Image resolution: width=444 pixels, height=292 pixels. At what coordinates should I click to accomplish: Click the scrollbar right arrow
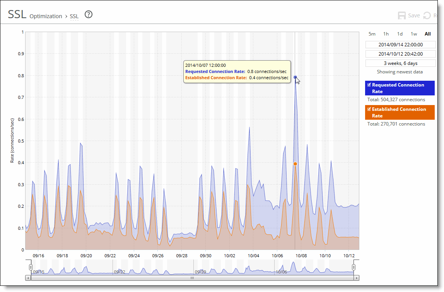pos(357,278)
